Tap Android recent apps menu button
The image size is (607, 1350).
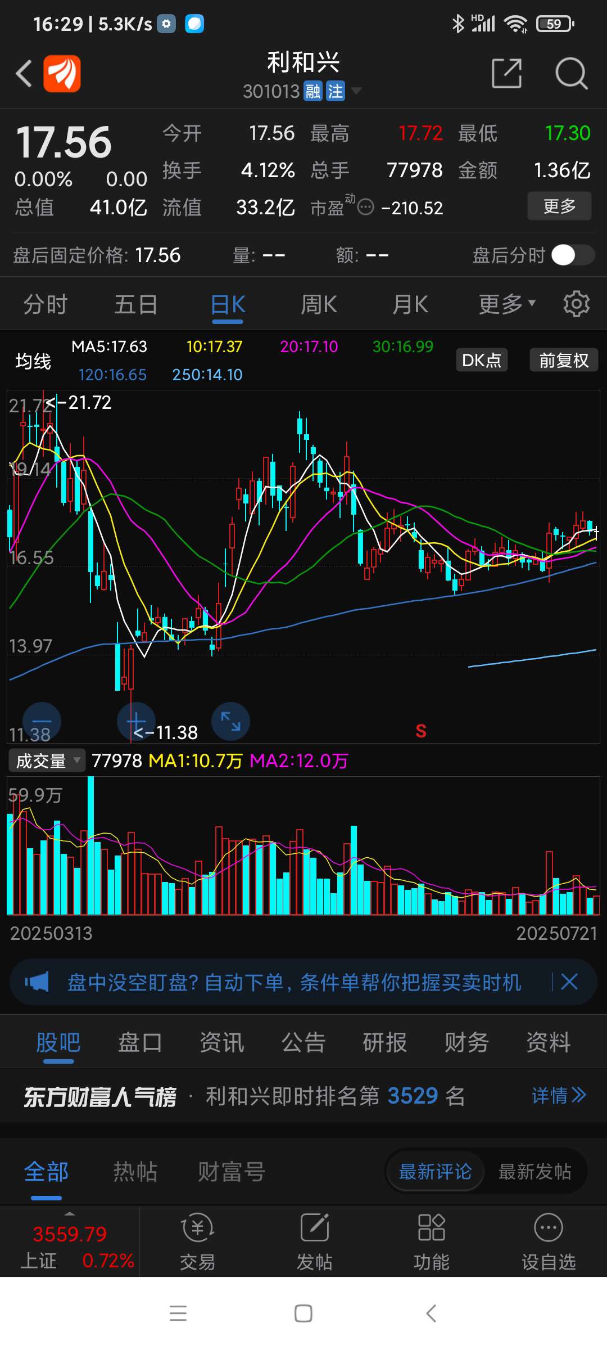pos(178,1313)
